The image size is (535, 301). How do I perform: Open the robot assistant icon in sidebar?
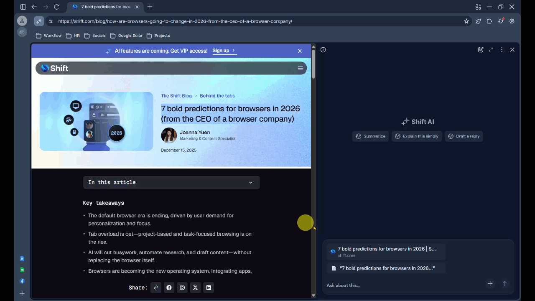click(22, 32)
